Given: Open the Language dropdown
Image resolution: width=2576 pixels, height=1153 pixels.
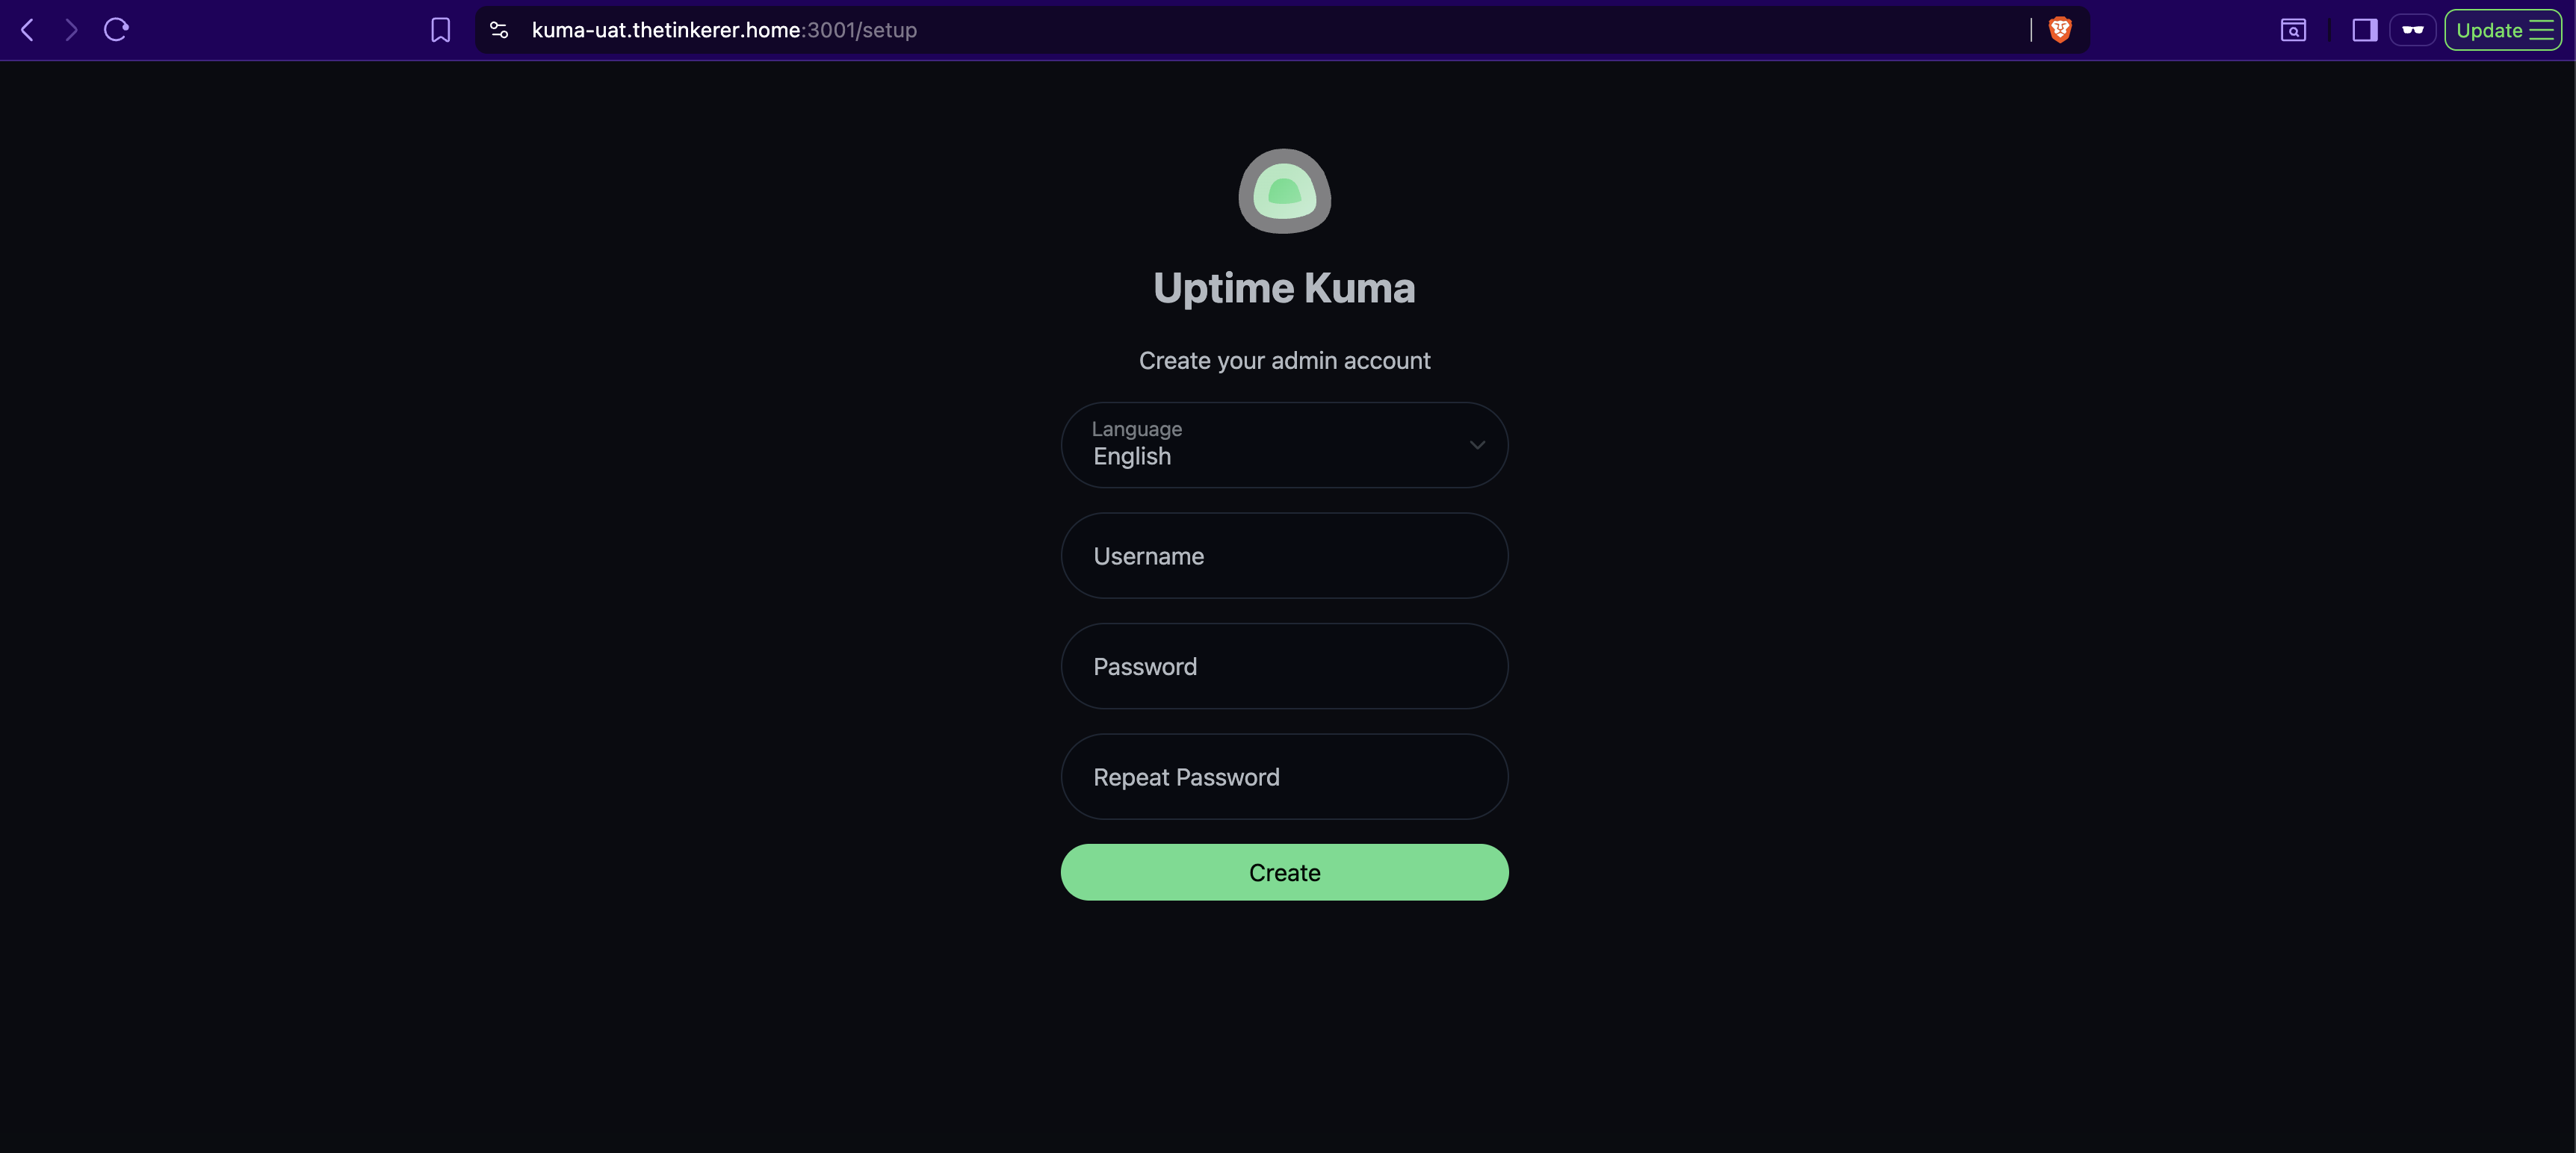Looking at the screenshot, I should (1284, 444).
